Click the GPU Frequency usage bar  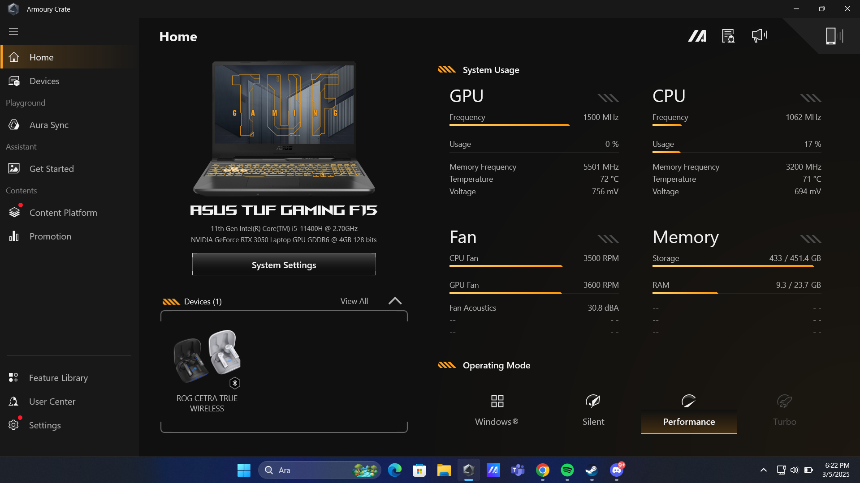(x=534, y=125)
